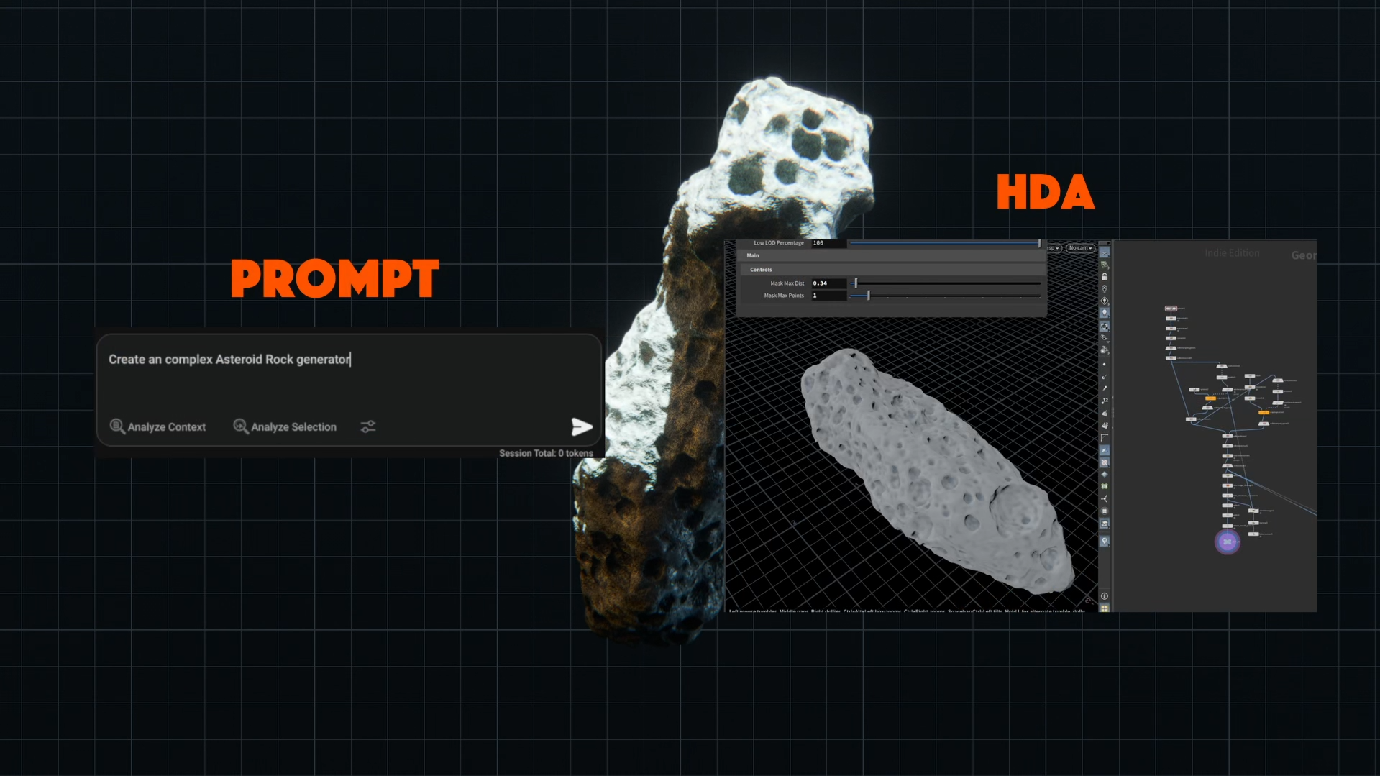Viewport: 1380px width, 776px height.
Task: Click the Low LOD Percentage value field
Action: click(x=828, y=243)
